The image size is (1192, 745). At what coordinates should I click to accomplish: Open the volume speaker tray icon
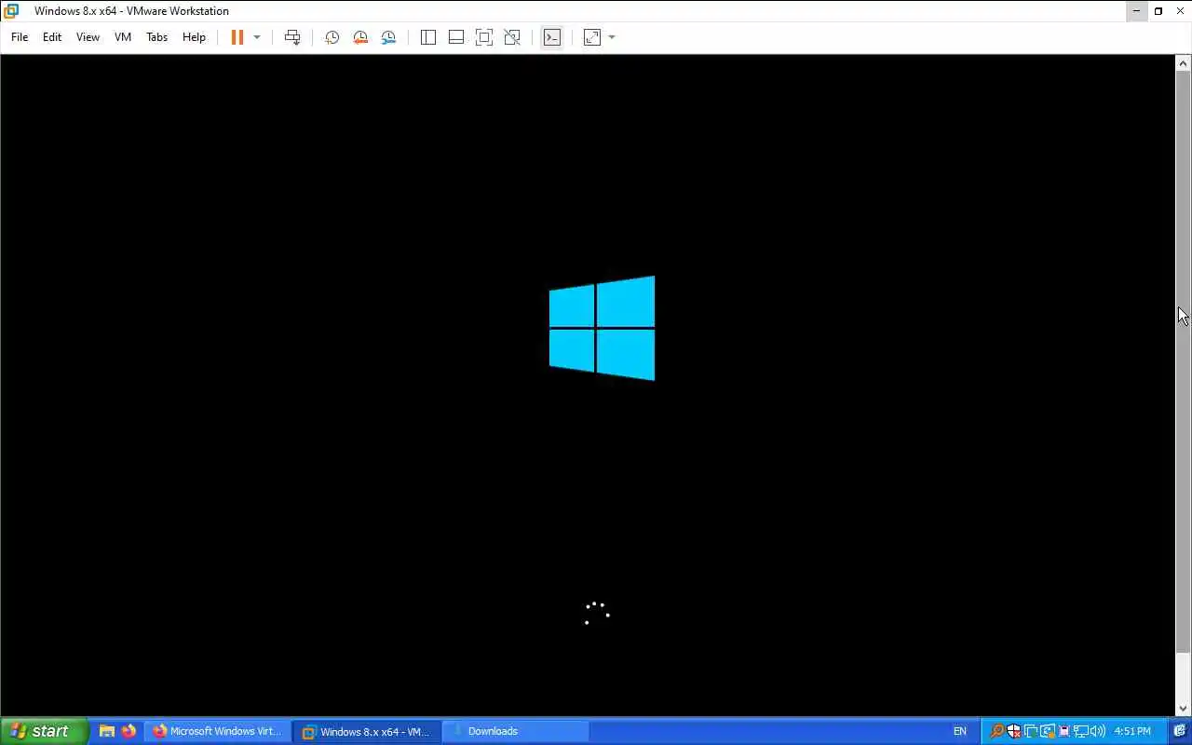(x=1097, y=731)
